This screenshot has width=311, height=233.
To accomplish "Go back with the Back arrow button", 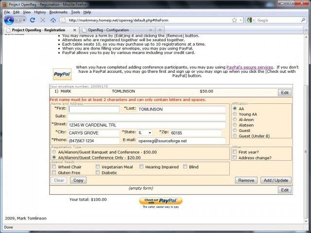I will click(x=9, y=20).
